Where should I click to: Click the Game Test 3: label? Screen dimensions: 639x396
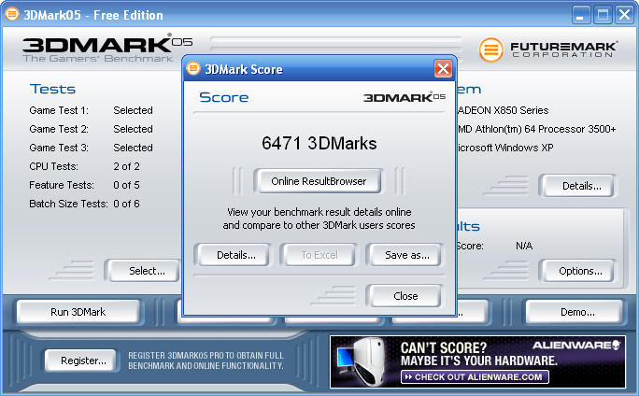[x=59, y=148]
